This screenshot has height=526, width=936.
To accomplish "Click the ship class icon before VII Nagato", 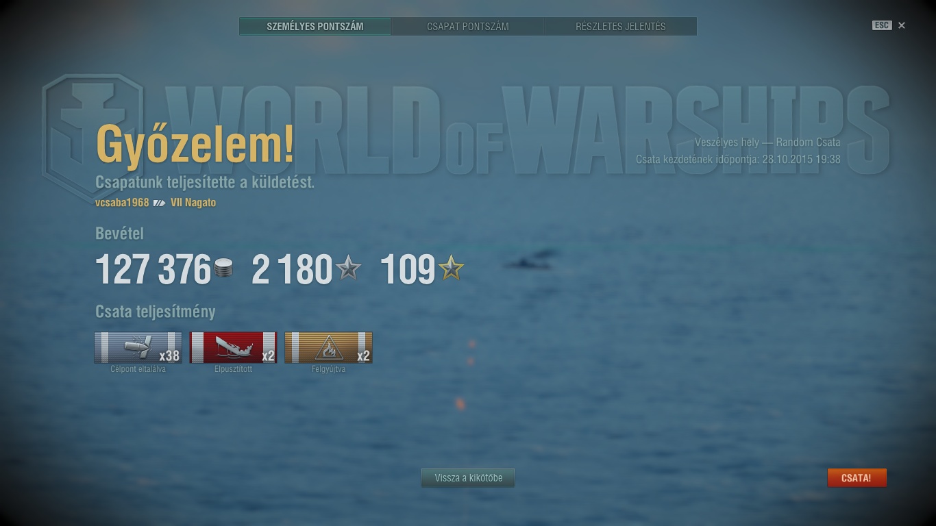I will [160, 203].
